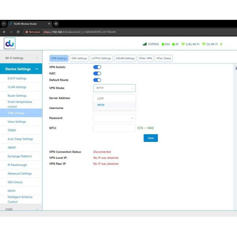
Task: Toggle the Default Route switch
Action: pyautogui.click(x=97, y=80)
